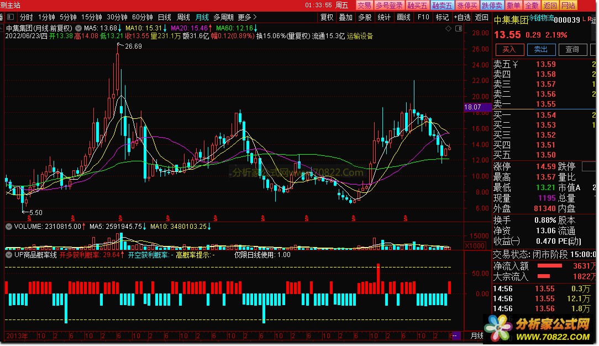The width and height of the screenshot is (599, 346).
Task: Click 全撤 cancel all button
Action: [532, 6]
